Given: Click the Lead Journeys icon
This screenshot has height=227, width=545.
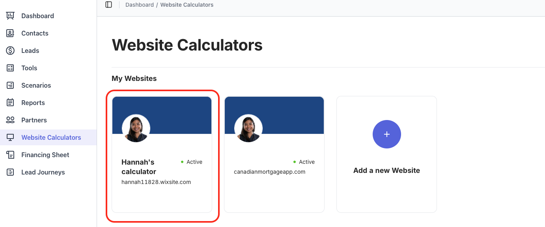Looking at the screenshot, I should [x=11, y=172].
